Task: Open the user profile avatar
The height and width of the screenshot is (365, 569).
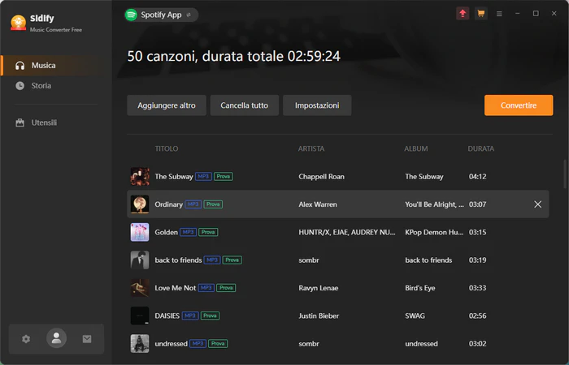Action: (56, 338)
